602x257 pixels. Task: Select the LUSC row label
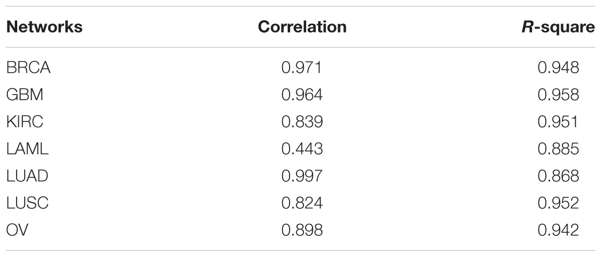28,203
